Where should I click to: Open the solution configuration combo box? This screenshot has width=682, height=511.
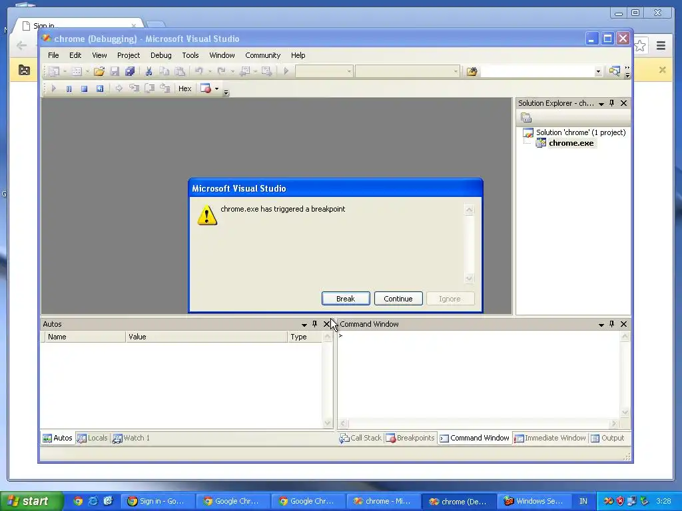tap(324, 71)
